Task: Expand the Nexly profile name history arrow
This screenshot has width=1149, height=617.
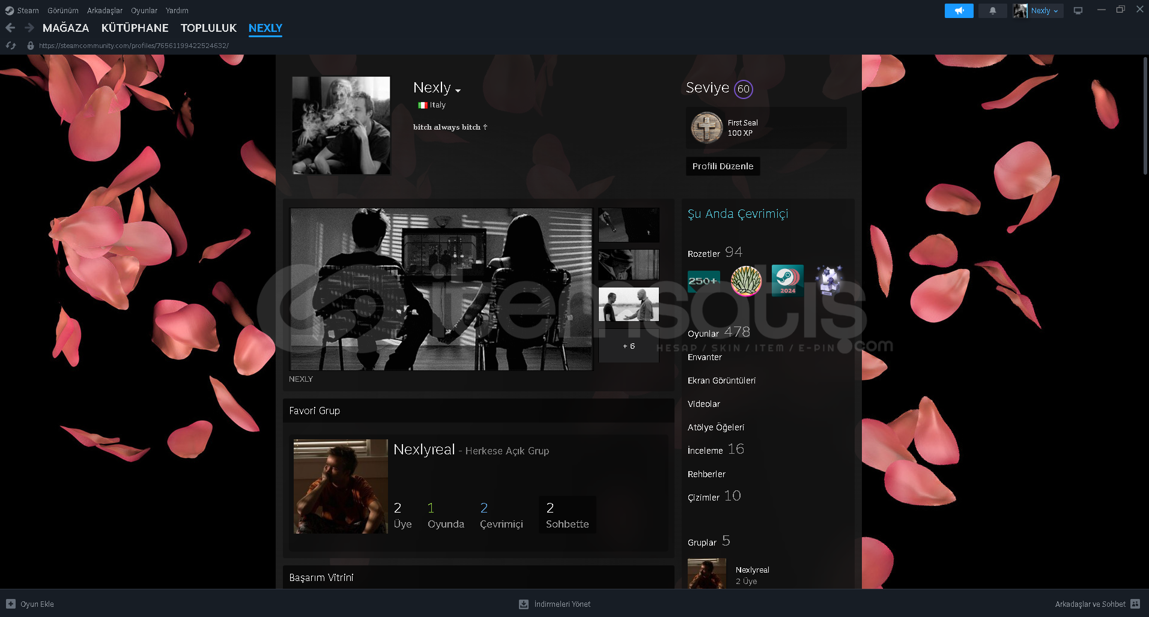Action: click(458, 91)
